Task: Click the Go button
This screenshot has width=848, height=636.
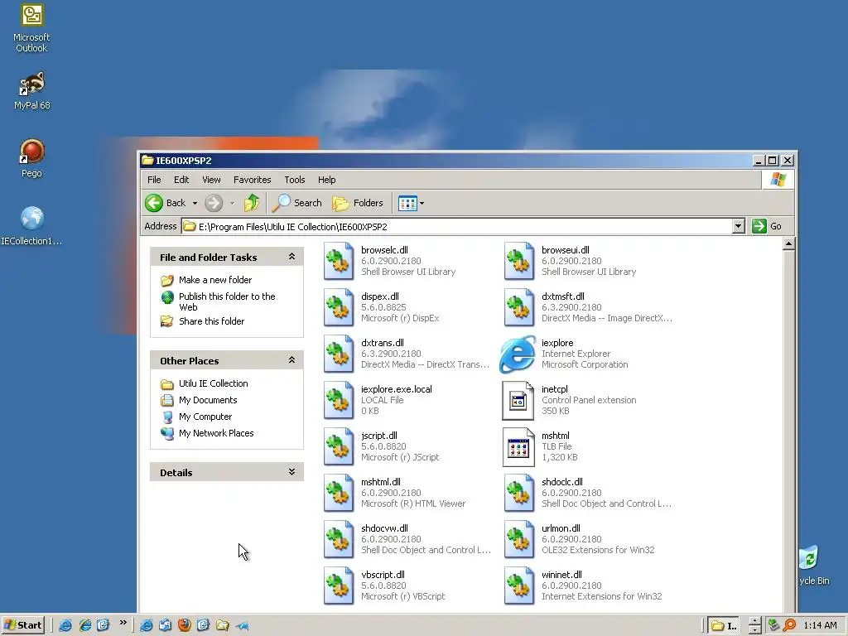Action: [768, 226]
